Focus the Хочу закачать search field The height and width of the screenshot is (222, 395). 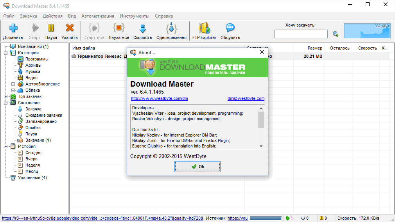point(301,34)
